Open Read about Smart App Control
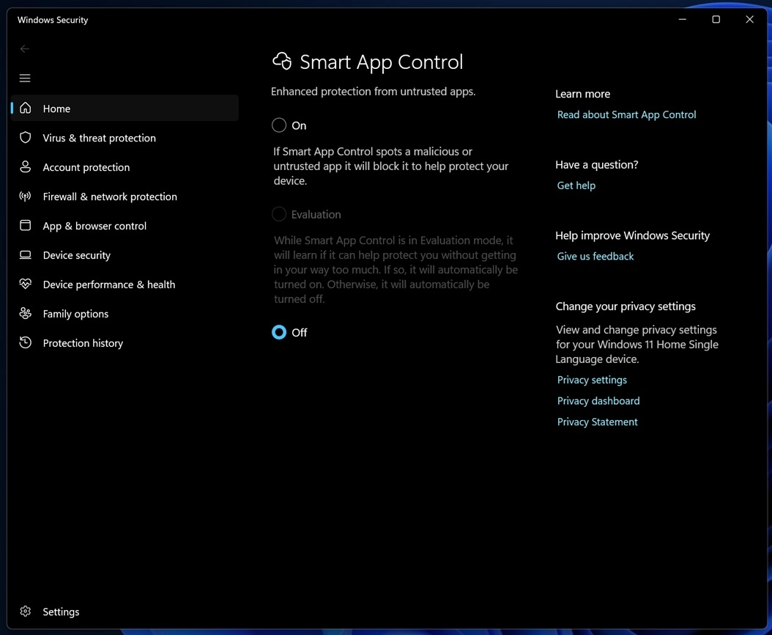 pos(626,114)
